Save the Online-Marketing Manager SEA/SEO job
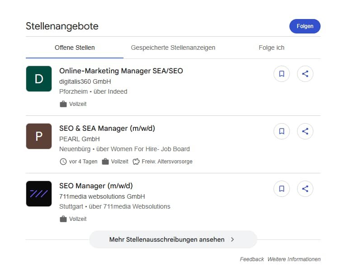 [281, 74]
